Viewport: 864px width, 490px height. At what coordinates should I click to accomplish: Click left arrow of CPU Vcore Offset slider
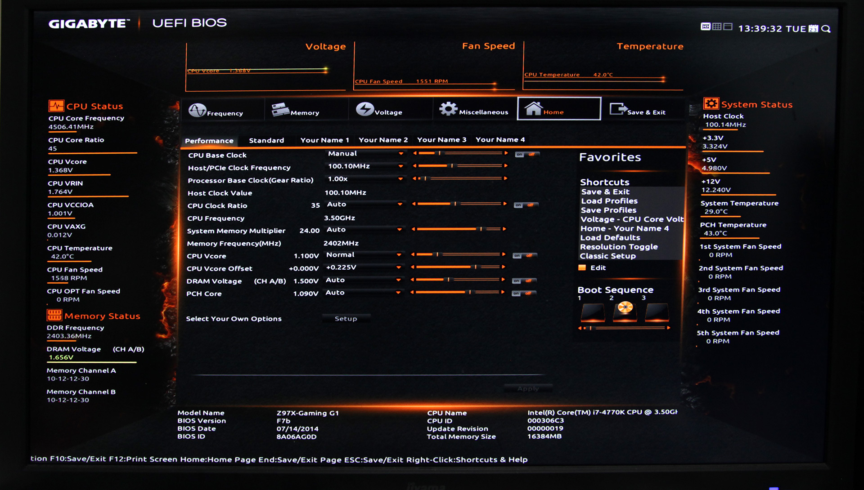coord(413,267)
